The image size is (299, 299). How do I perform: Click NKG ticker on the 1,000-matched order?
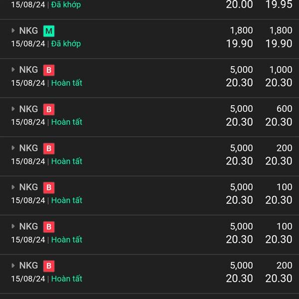28,70
